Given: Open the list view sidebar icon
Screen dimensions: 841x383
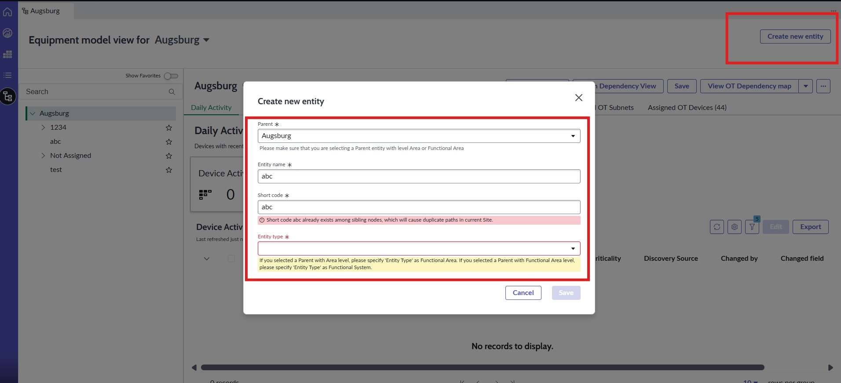Looking at the screenshot, I should coord(7,75).
